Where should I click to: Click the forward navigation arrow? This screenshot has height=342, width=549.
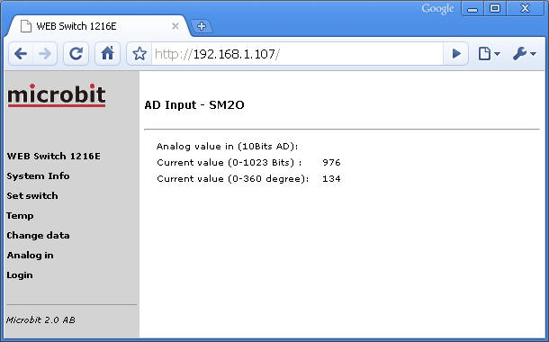[45, 54]
